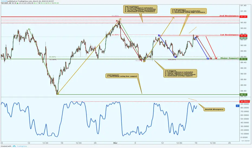Click the '2nd Resistance' line label
Screen dimensions: 252x148
pyautogui.click(x=229, y=16)
